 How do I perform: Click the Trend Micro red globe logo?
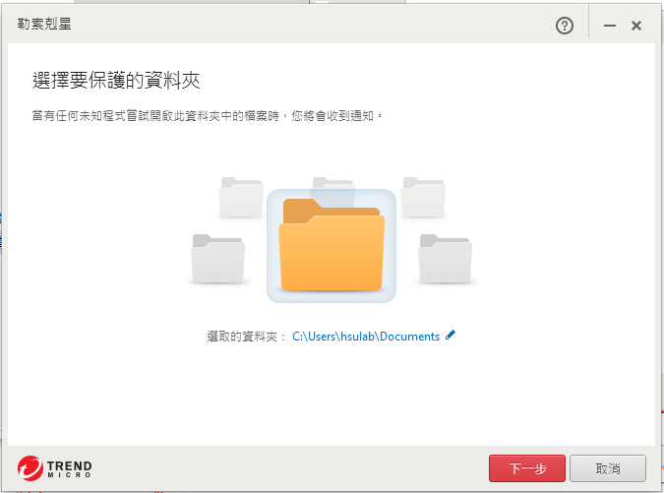pyautogui.click(x=30, y=468)
